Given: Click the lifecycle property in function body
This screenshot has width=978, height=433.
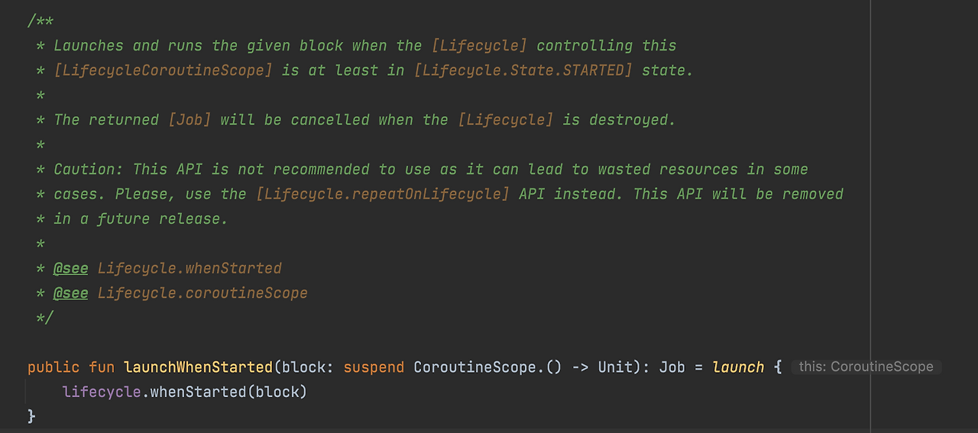Looking at the screenshot, I should [102, 392].
